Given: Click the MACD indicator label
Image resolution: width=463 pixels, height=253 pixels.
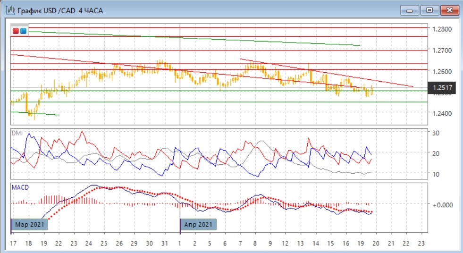Looking at the screenshot, I should pyautogui.click(x=19, y=187).
